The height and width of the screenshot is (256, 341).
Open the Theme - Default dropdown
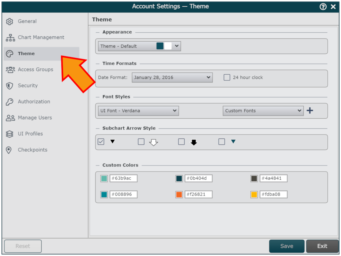139,46
